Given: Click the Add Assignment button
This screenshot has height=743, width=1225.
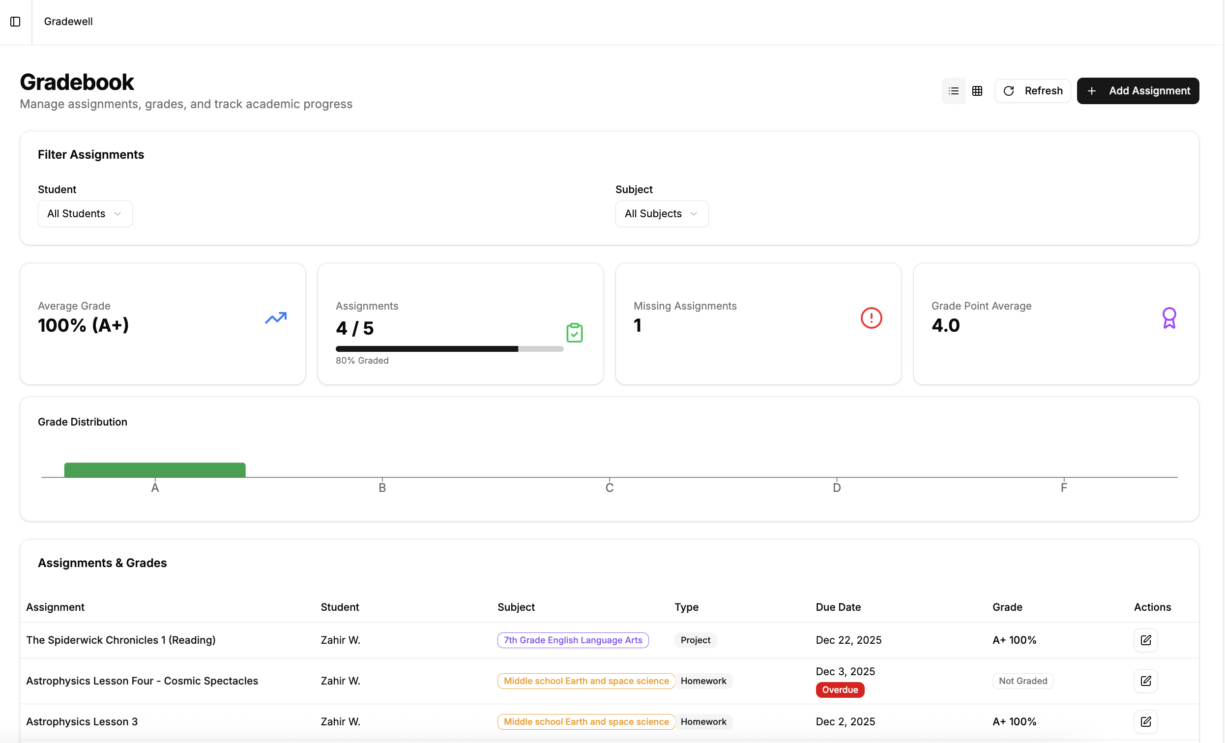Looking at the screenshot, I should tap(1138, 90).
